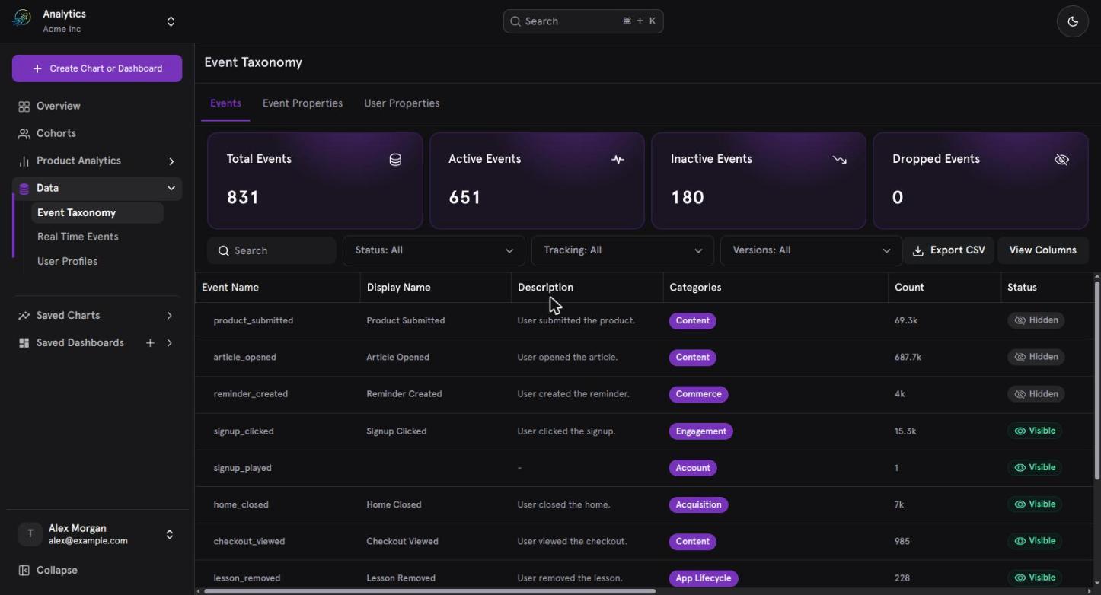
Task: Open the Status: All dropdown
Action: pos(434,250)
